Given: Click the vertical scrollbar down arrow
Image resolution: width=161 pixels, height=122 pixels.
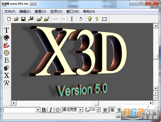Looking at the screenshot, I should (x=156, y=88).
